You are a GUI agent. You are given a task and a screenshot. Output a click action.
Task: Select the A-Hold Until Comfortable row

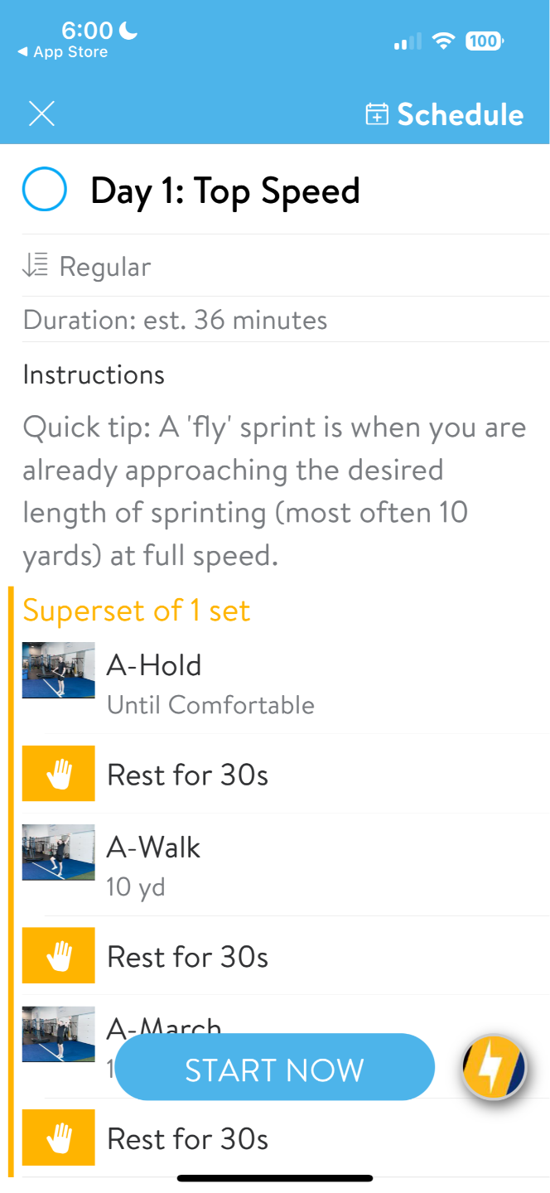pos(286,684)
